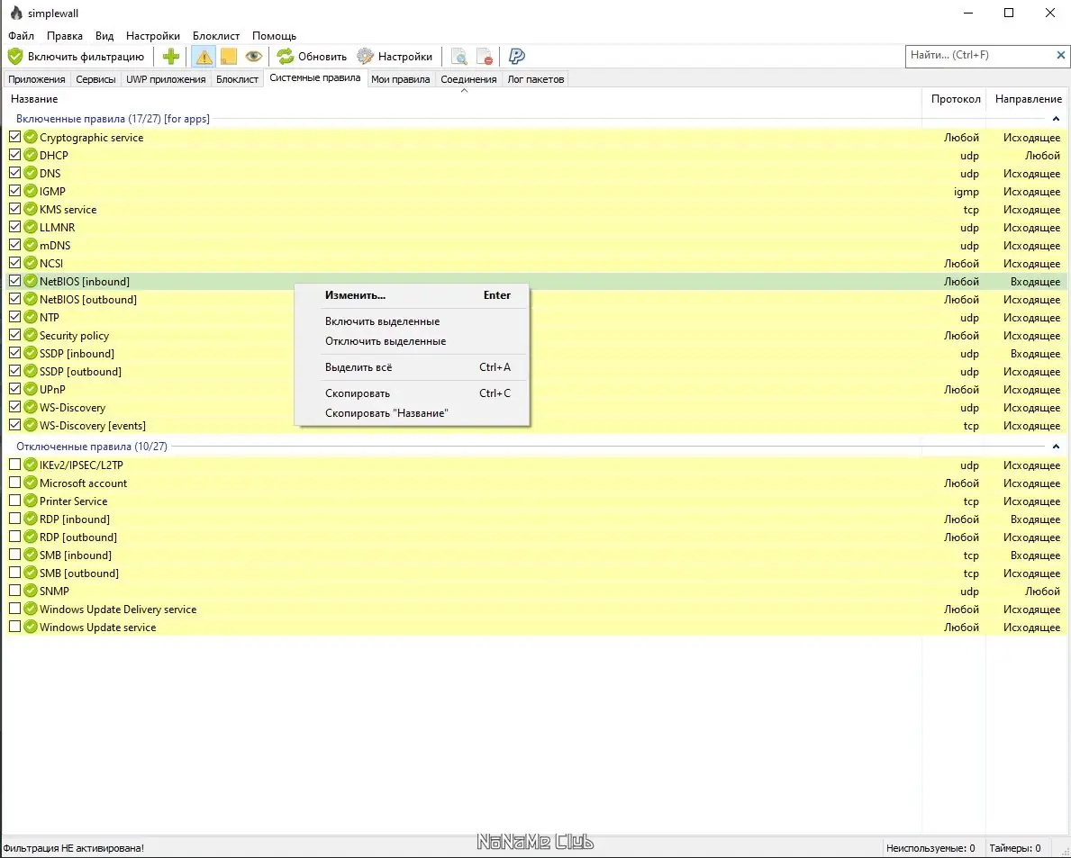Open the Блоклист menu in menu bar
The width and height of the screenshot is (1071, 858).
point(216,35)
